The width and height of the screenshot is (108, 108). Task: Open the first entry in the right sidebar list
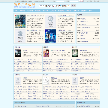pyautogui.click(x=82, y=19)
